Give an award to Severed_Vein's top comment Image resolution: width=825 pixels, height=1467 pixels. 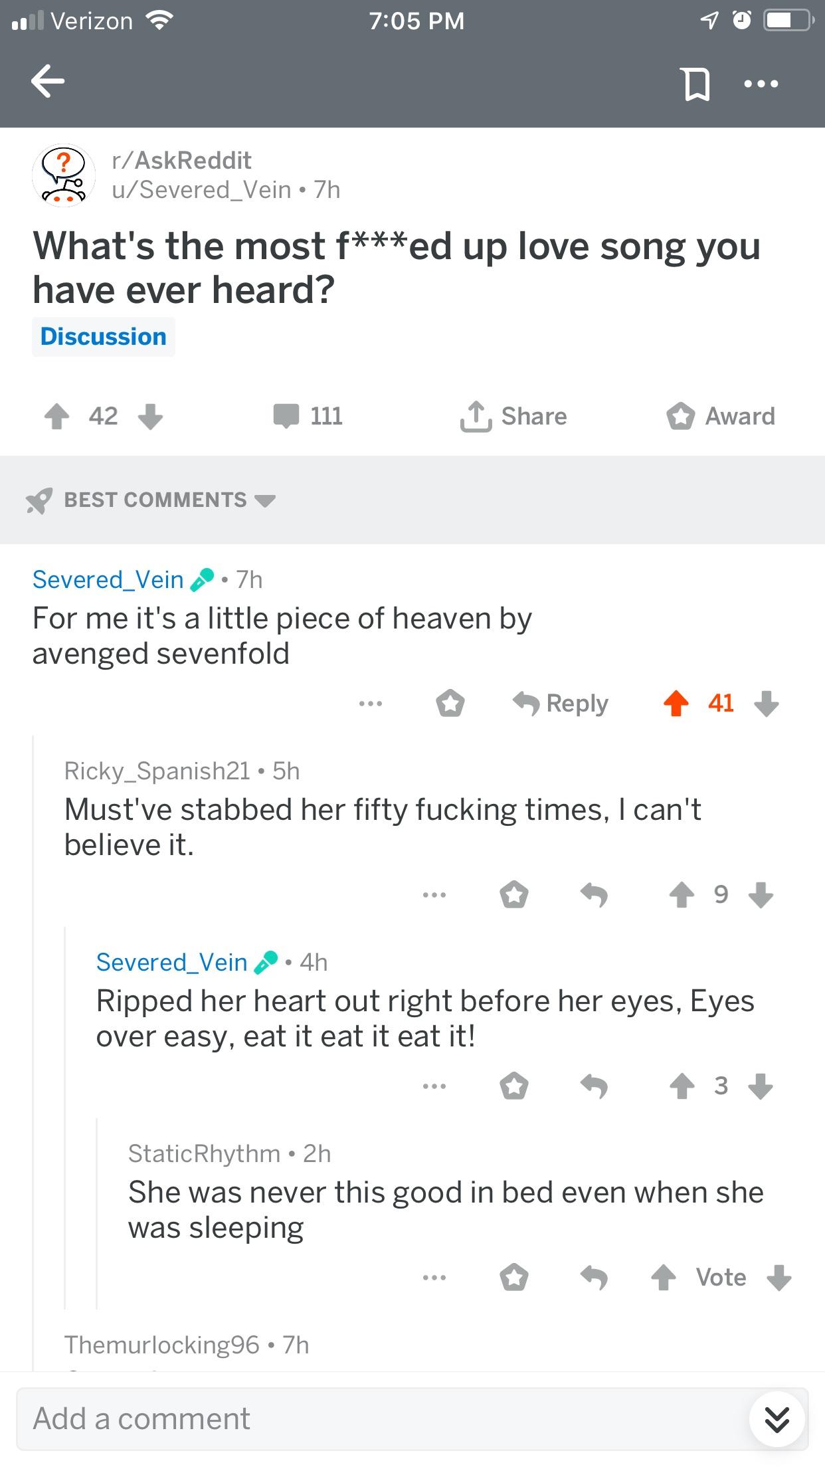coord(451,702)
